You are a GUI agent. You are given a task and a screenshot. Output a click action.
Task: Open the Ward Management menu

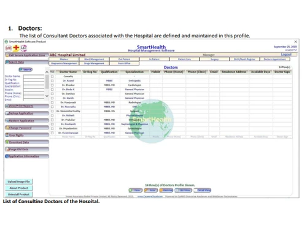94,59
